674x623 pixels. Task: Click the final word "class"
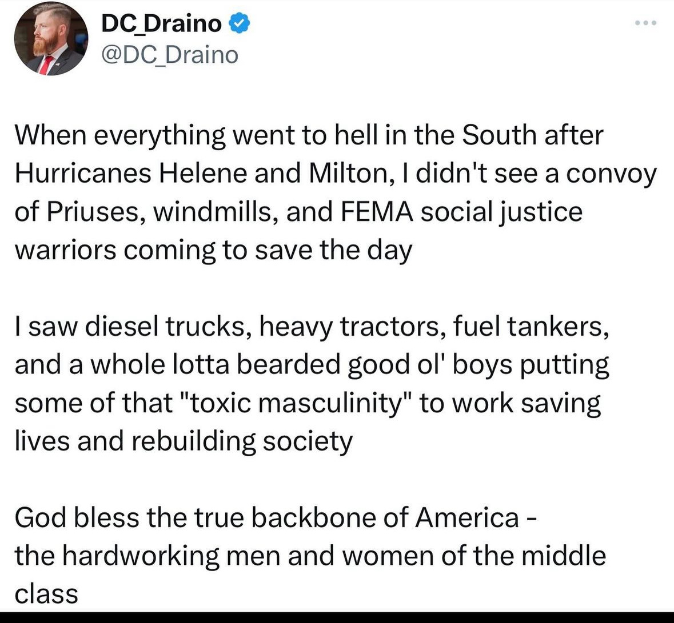pyautogui.click(x=46, y=593)
